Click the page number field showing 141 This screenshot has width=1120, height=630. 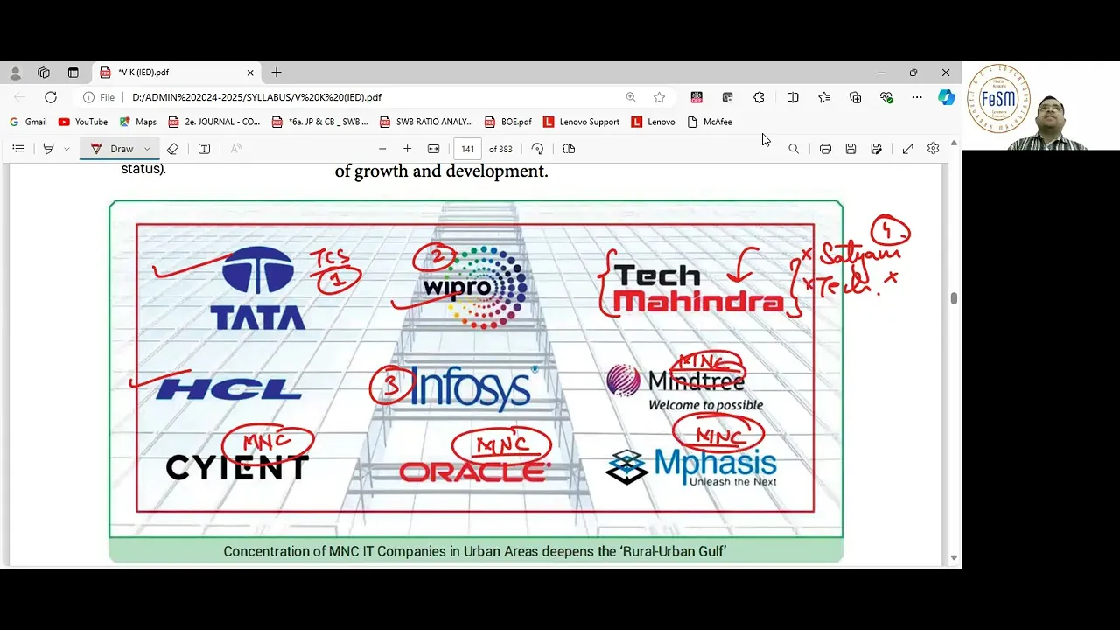[x=467, y=149]
